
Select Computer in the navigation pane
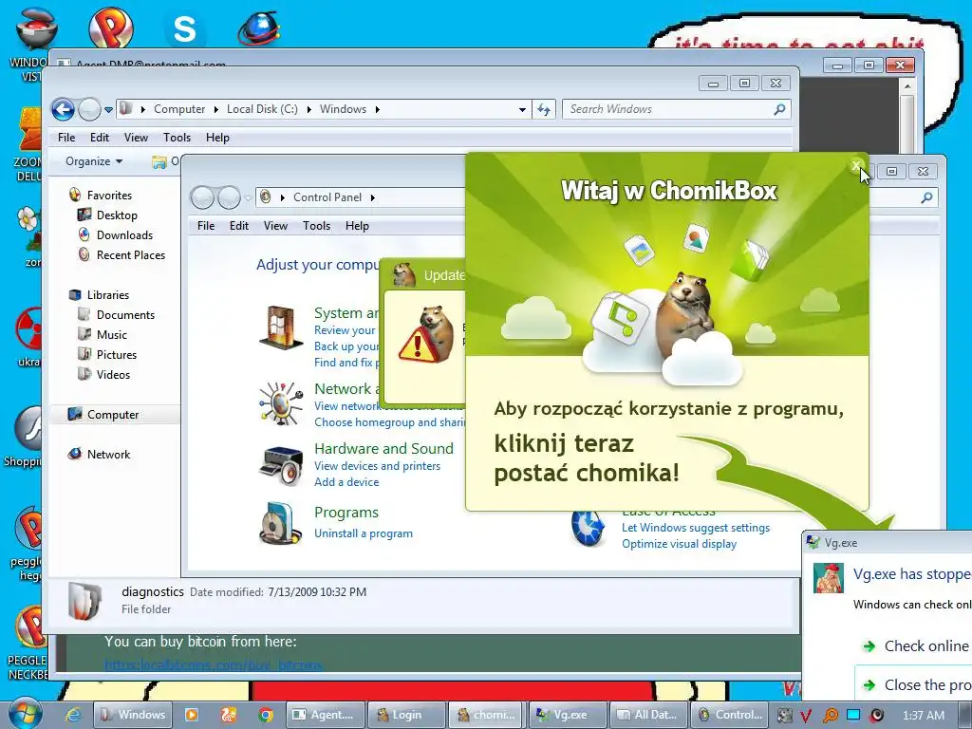click(112, 414)
